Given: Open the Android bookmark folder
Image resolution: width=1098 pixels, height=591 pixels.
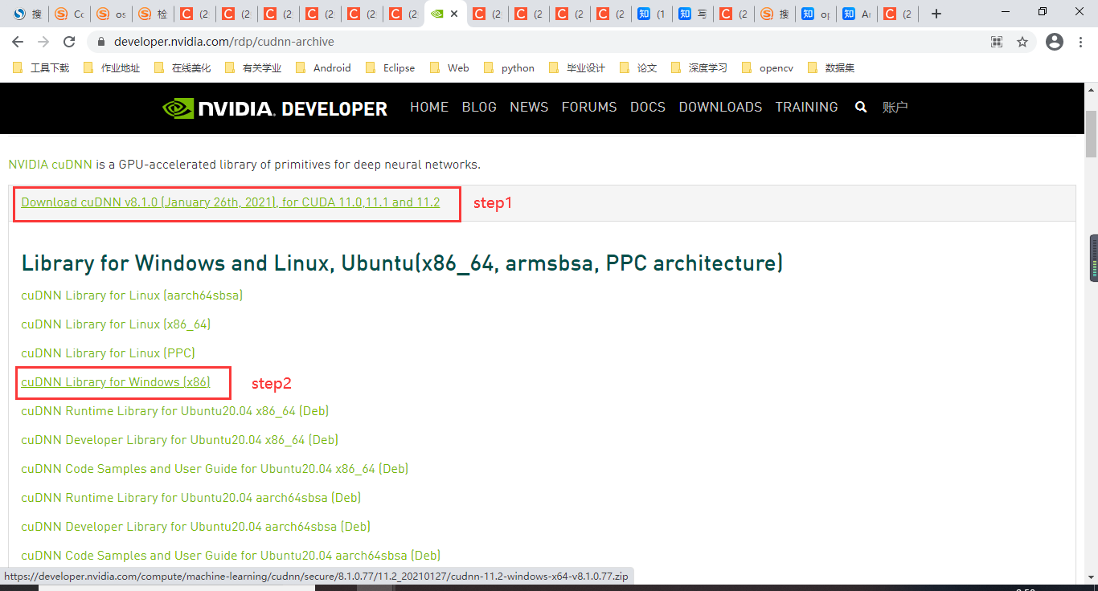Looking at the screenshot, I should [x=323, y=67].
